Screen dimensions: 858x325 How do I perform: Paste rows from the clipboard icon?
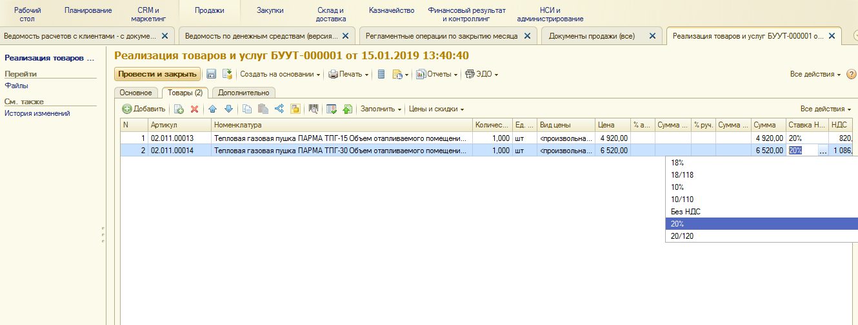pyautogui.click(x=263, y=109)
